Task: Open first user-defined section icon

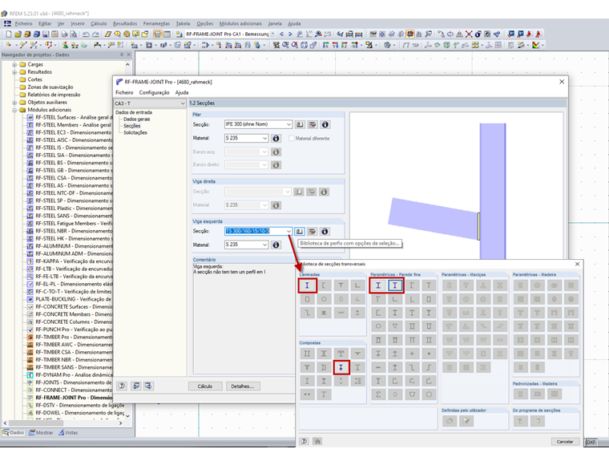Action: [450, 421]
